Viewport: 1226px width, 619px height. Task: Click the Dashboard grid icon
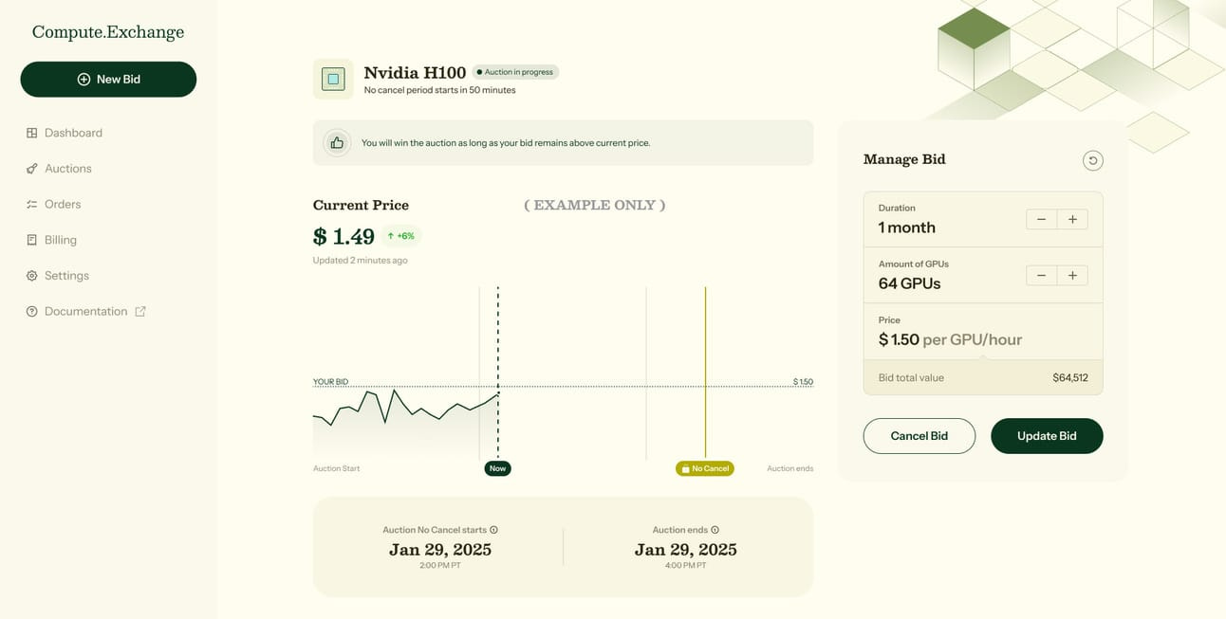click(x=32, y=133)
